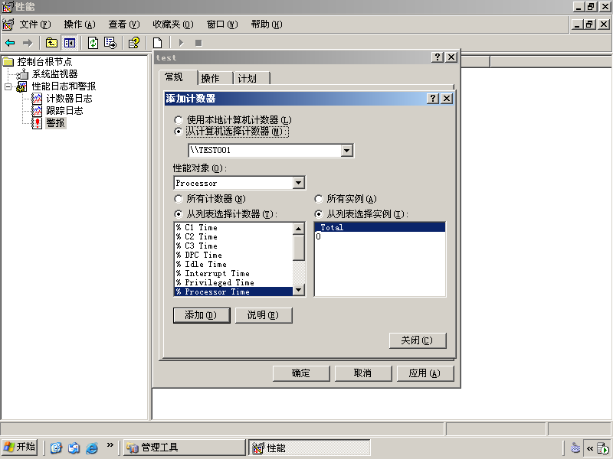This screenshot has width=613, height=459.
Task: Open the 操作 menu
Action: click(x=80, y=24)
